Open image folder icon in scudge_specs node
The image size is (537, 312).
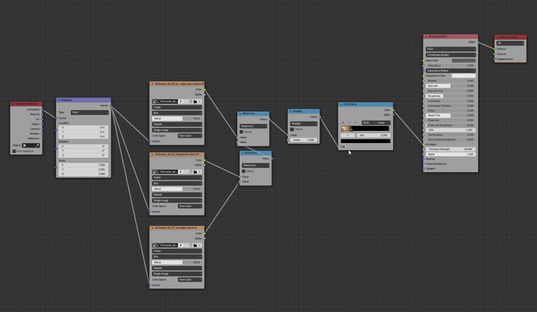195,101
